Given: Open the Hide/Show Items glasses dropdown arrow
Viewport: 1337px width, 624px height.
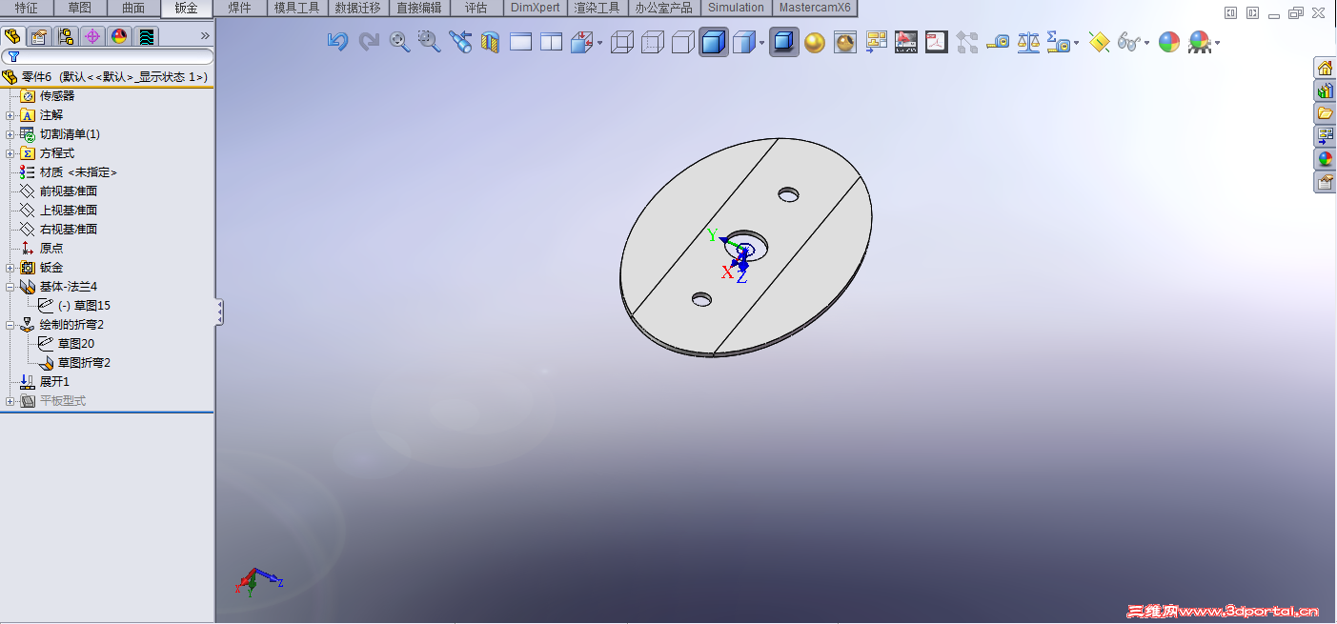Looking at the screenshot, I should tap(1147, 43).
